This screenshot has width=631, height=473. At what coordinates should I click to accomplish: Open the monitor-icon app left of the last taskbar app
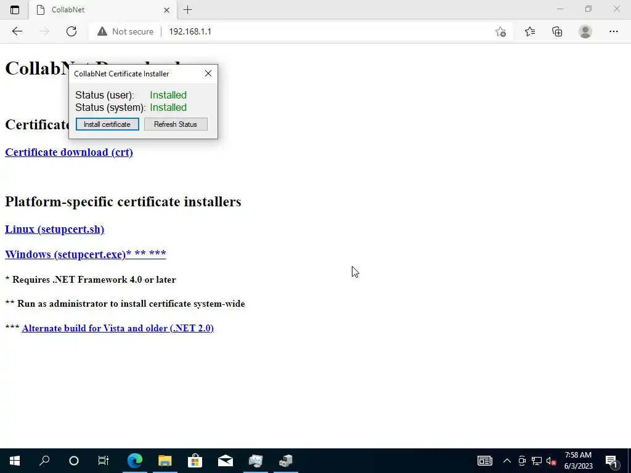pyautogui.click(x=256, y=461)
